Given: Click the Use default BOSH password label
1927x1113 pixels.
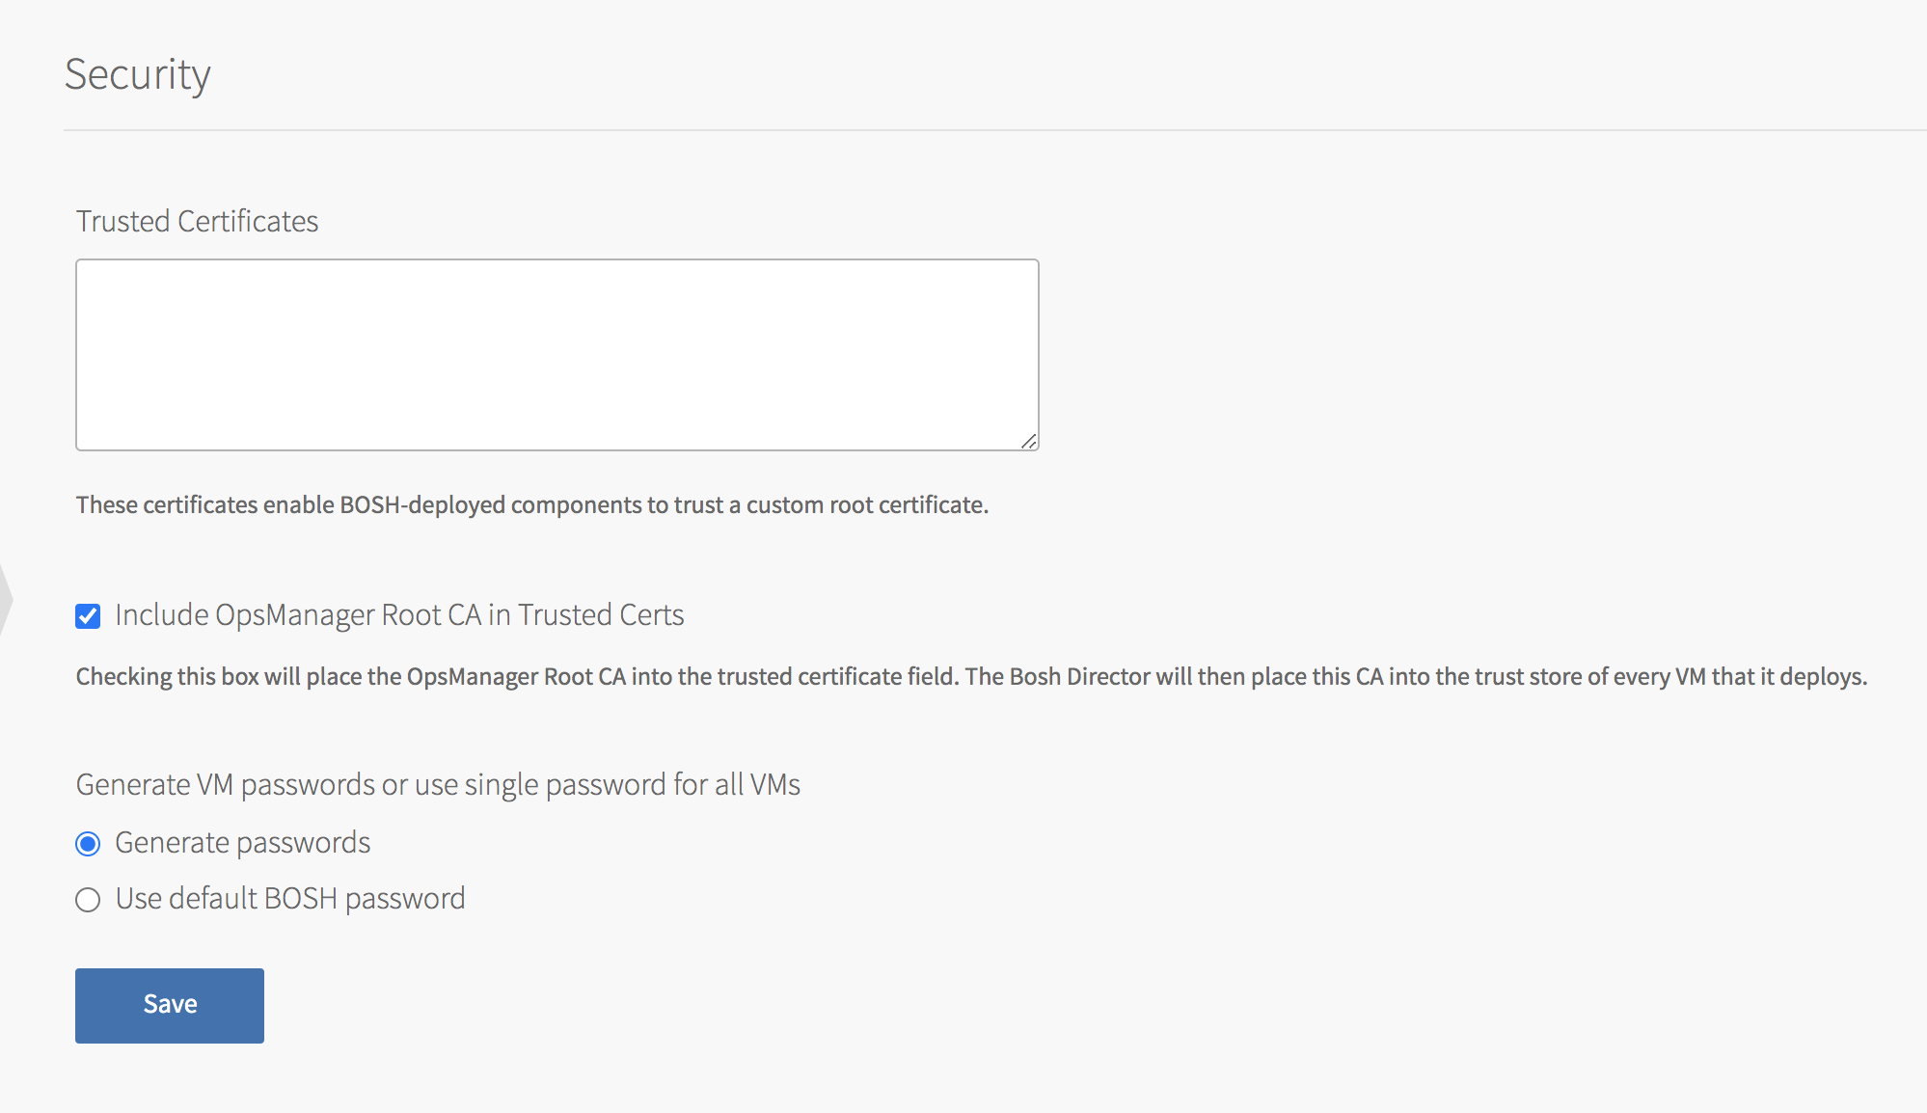Looking at the screenshot, I should click(289, 899).
